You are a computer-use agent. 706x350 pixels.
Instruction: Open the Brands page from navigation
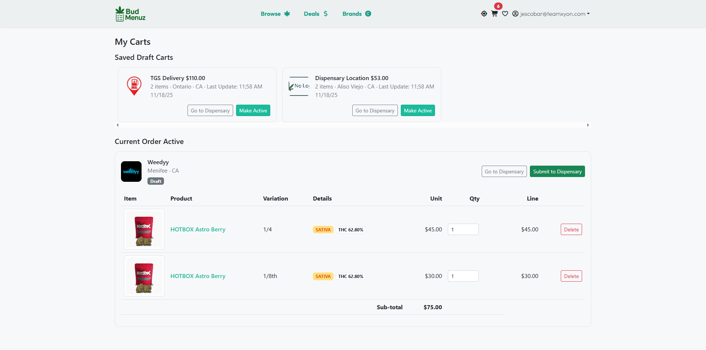pyautogui.click(x=352, y=14)
